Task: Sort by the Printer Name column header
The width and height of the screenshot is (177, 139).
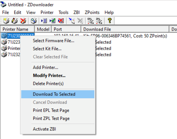Action: [x=17, y=29]
